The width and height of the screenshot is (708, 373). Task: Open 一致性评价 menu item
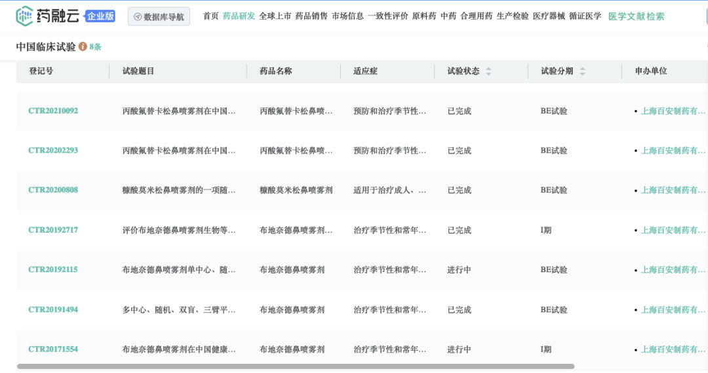[388, 16]
